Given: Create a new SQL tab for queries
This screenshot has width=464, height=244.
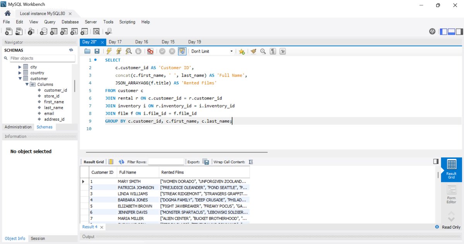Looking at the screenshot, I should [x=9, y=32].
